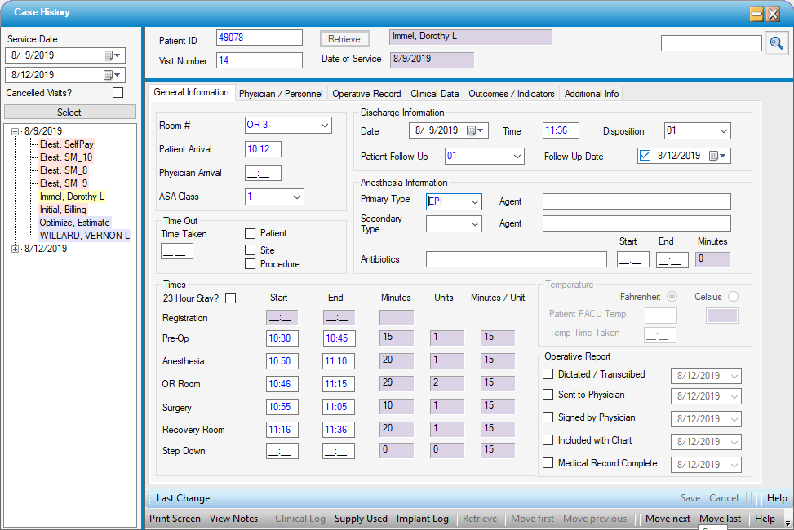The image size is (794, 530).
Task: Switch to the Operative Record tab
Action: 366,94
